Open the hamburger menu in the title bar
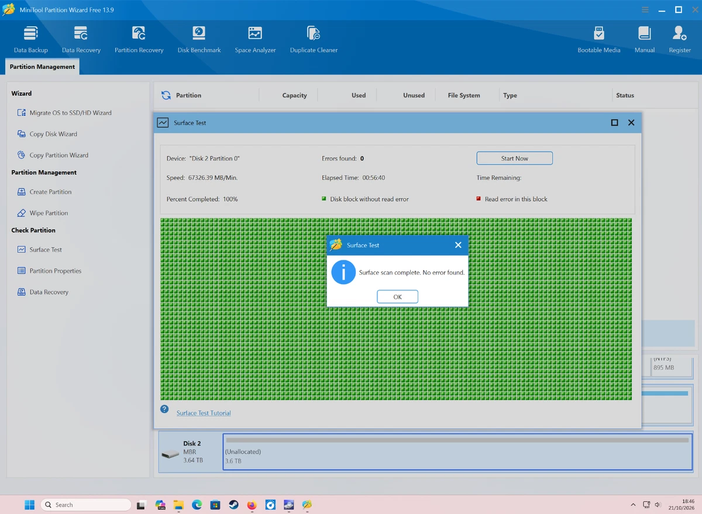Image resolution: width=702 pixels, height=514 pixels. pyautogui.click(x=645, y=10)
